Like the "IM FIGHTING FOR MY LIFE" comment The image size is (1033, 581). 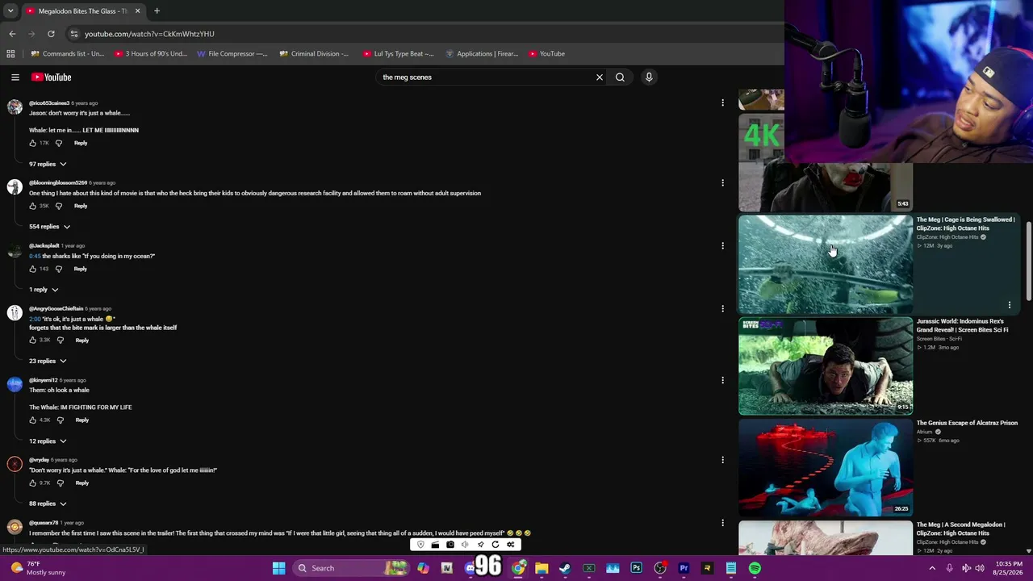(33, 420)
